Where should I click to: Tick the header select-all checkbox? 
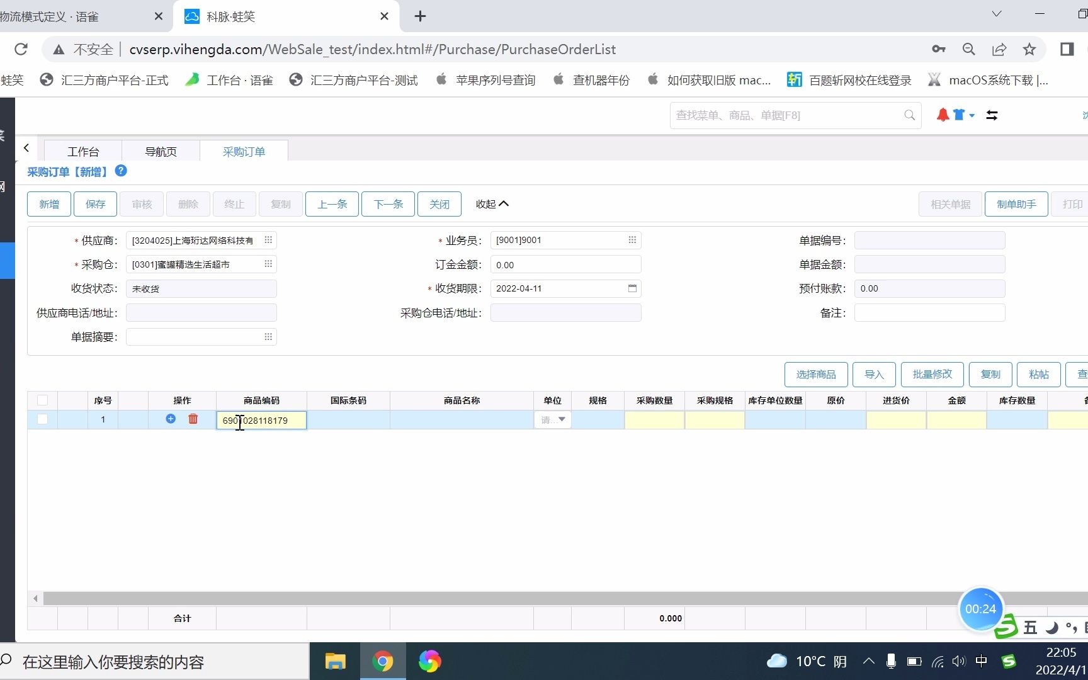pyautogui.click(x=42, y=400)
